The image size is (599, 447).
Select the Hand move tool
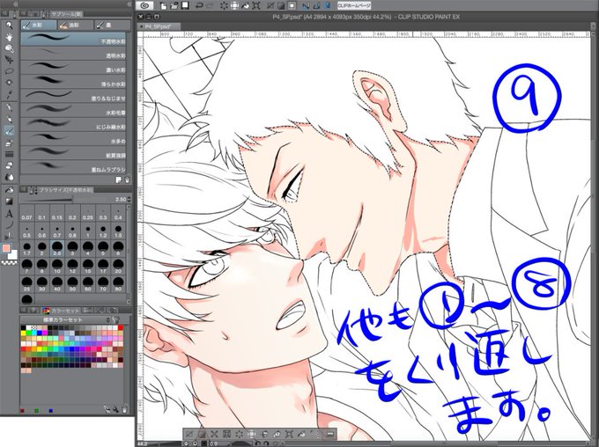click(x=9, y=37)
